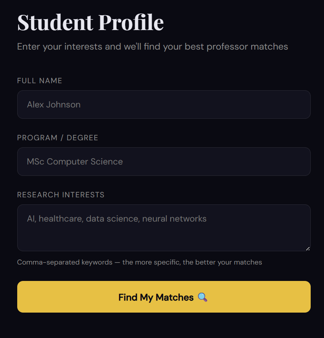Image resolution: width=324 pixels, height=338 pixels.
Task: Grab the textarea resize handle corner
Action: tap(308, 249)
